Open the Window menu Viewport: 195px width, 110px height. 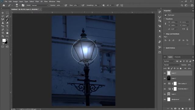(52, 2)
